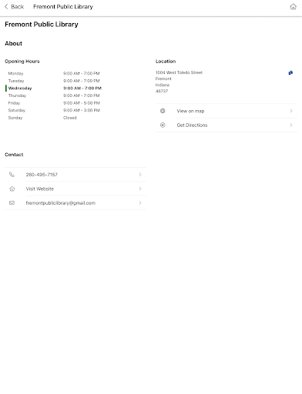This screenshot has width=302, height=394.
Task: Go back using the Back button
Action: tap(14, 7)
